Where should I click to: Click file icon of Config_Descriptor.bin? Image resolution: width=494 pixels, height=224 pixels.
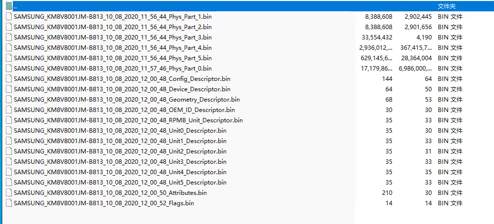[x=9, y=79]
